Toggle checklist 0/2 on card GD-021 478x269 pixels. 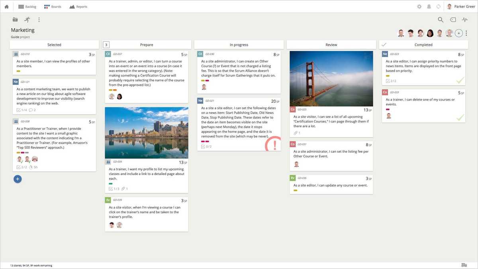click(206, 147)
